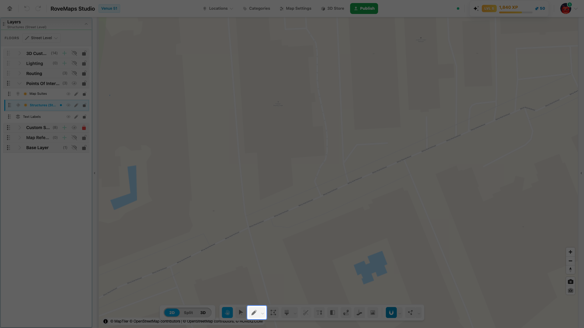
Task: Open the Categories menu
Action: point(256,9)
